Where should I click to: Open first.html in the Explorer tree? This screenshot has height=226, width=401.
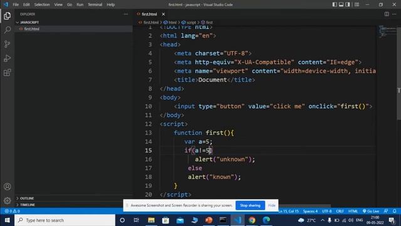tap(32, 29)
